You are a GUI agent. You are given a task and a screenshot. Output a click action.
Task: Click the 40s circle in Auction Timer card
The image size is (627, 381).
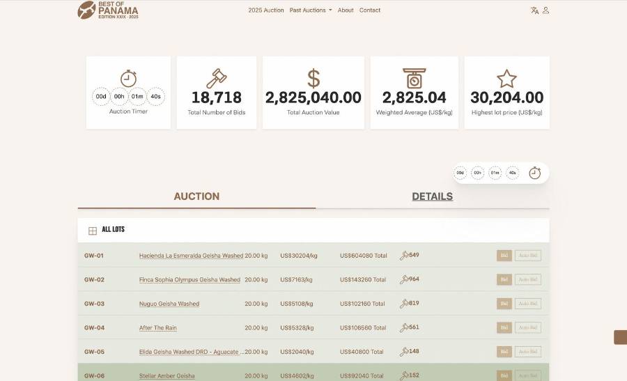tap(155, 96)
